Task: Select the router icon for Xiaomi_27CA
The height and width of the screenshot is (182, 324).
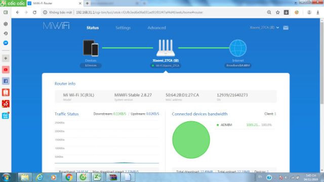Action: coord(166,48)
